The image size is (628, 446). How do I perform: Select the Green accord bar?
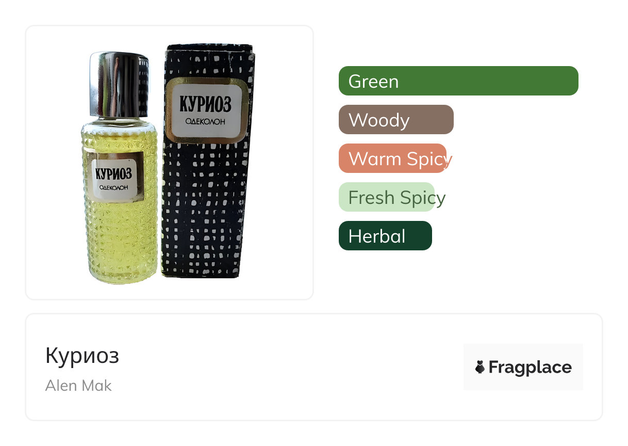(x=458, y=81)
